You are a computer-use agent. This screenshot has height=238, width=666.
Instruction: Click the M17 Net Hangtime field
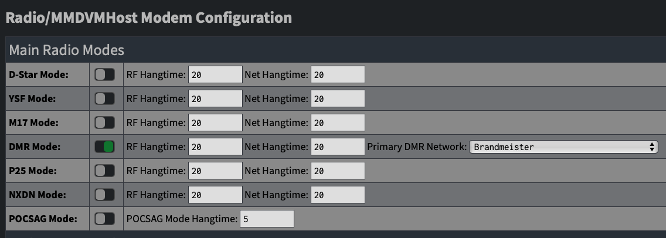338,123
